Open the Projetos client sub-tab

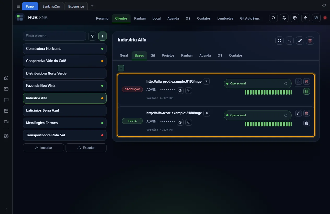pos(168,56)
